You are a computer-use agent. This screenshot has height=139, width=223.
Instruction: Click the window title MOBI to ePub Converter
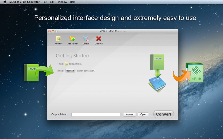(113, 31)
